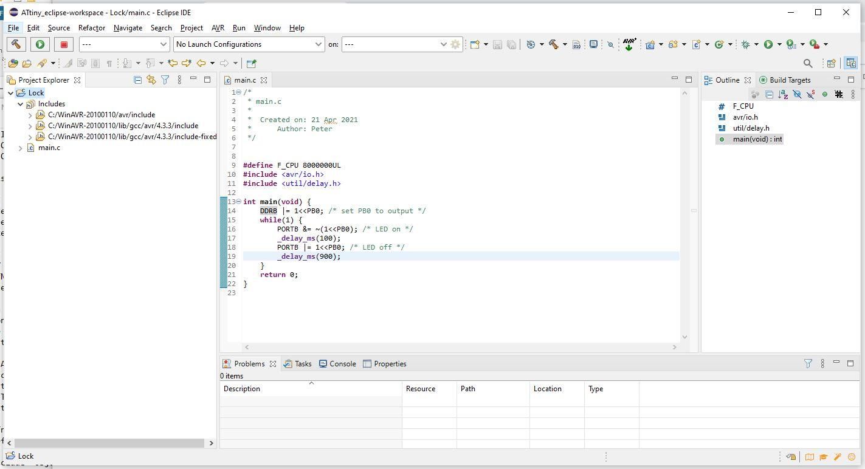Collapse all nodes in the Outline view

pyautogui.click(x=770, y=94)
